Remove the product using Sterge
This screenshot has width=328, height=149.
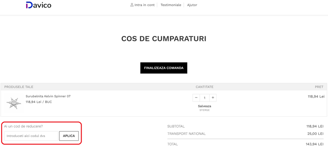pyautogui.click(x=204, y=110)
